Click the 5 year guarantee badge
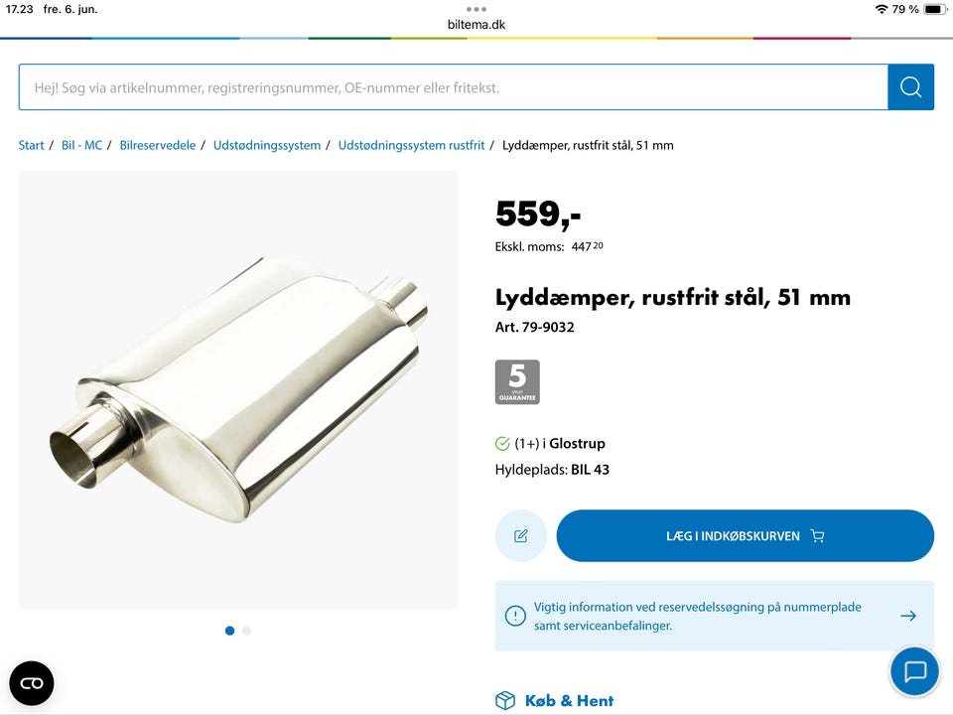The image size is (953, 715). pyautogui.click(x=517, y=381)
